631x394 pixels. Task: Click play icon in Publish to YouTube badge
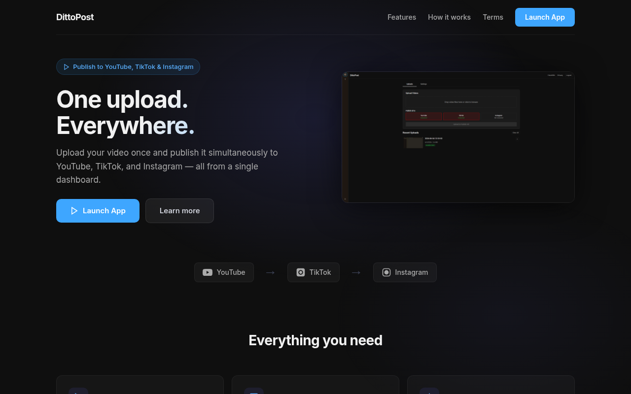pos(67,67)
